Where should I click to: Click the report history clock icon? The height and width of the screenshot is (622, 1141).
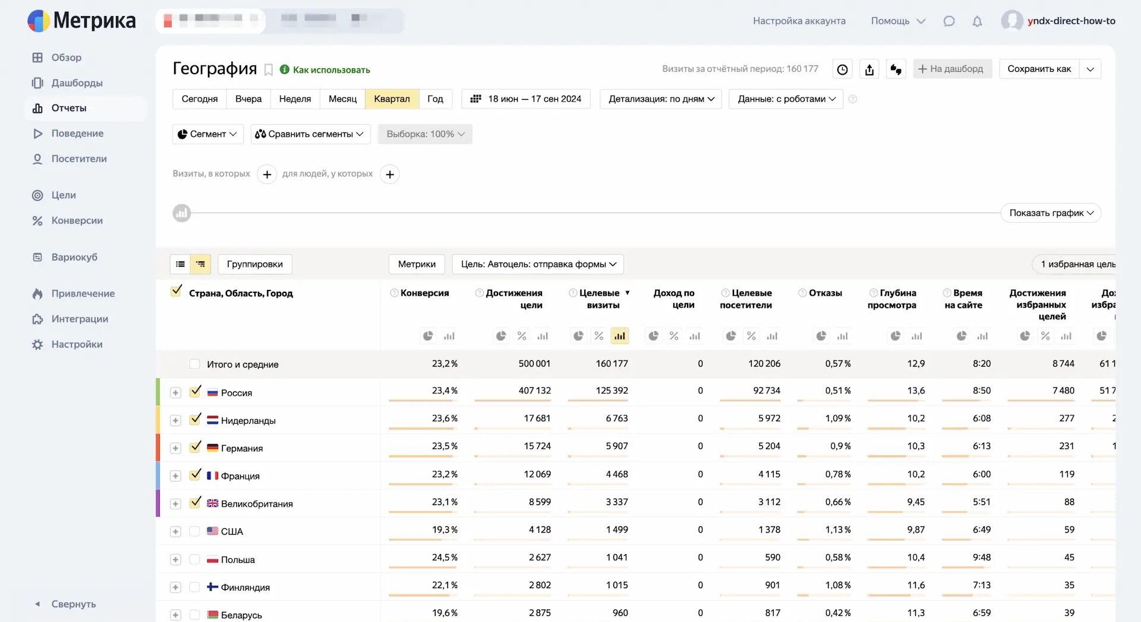tap(842, 70)
